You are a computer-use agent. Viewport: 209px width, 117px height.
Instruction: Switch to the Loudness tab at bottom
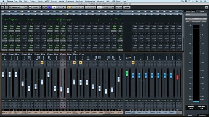pos(202,115)
